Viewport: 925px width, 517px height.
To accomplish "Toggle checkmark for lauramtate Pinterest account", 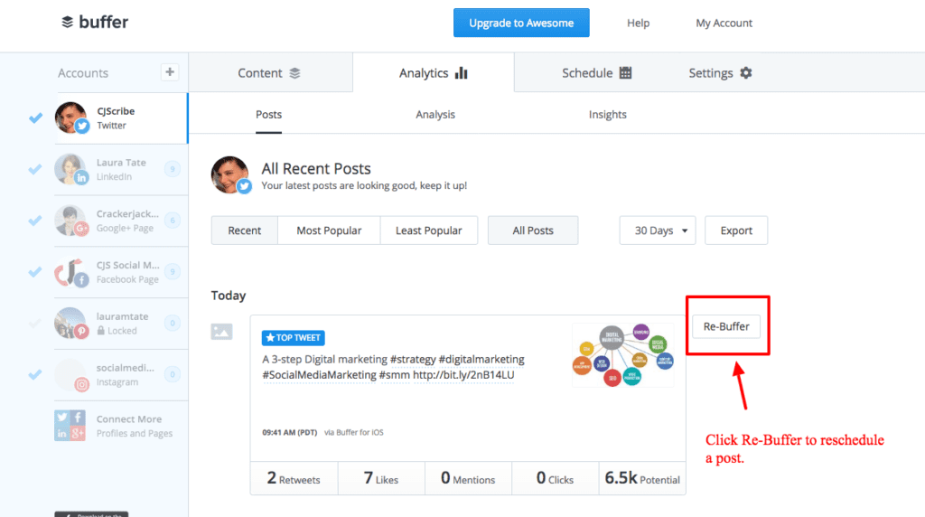I will 35,323.
